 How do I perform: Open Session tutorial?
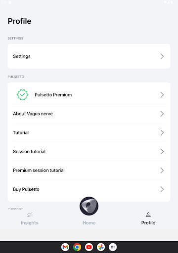(89, 152)
